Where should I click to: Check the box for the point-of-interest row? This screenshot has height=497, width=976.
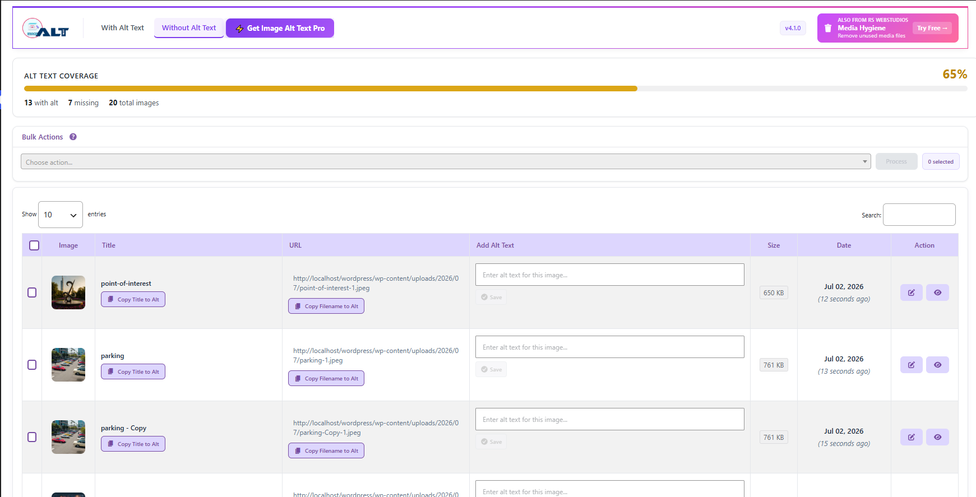[32, 292]
